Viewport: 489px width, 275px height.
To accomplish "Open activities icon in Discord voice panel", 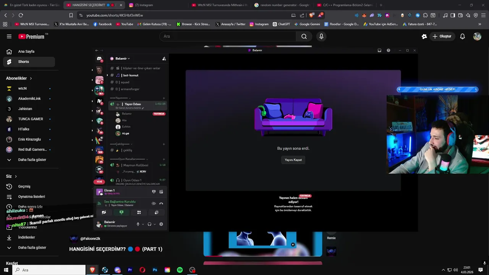I will (x=139, y=212).
